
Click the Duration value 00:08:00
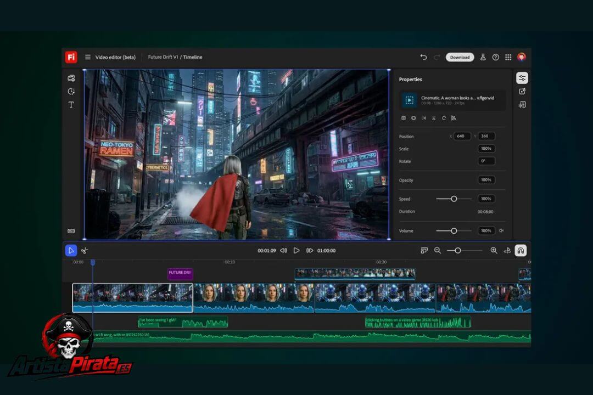[485, 212]
